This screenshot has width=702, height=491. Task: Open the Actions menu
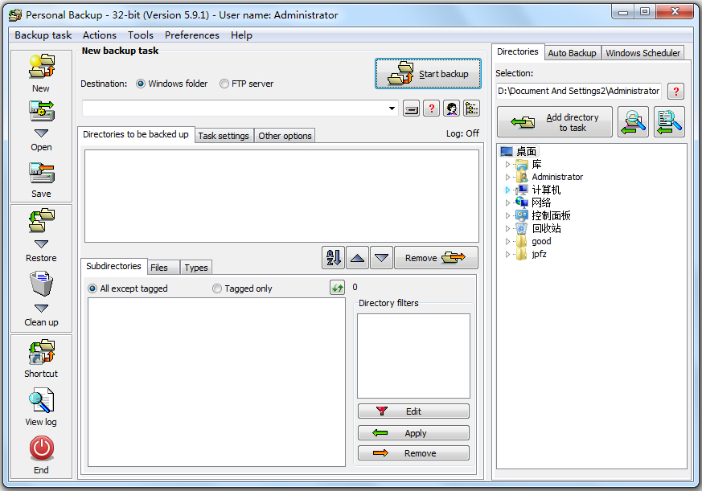click(100, 35)
